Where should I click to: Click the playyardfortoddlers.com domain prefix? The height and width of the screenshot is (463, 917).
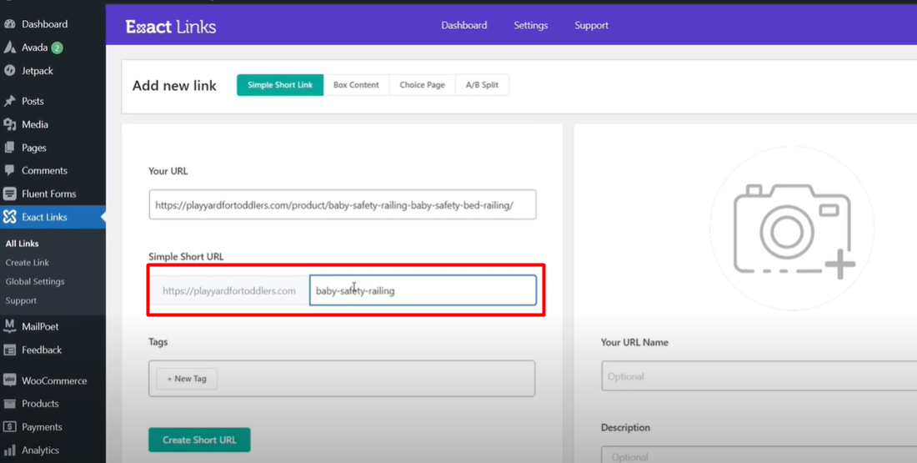click(x=229, y=290)
